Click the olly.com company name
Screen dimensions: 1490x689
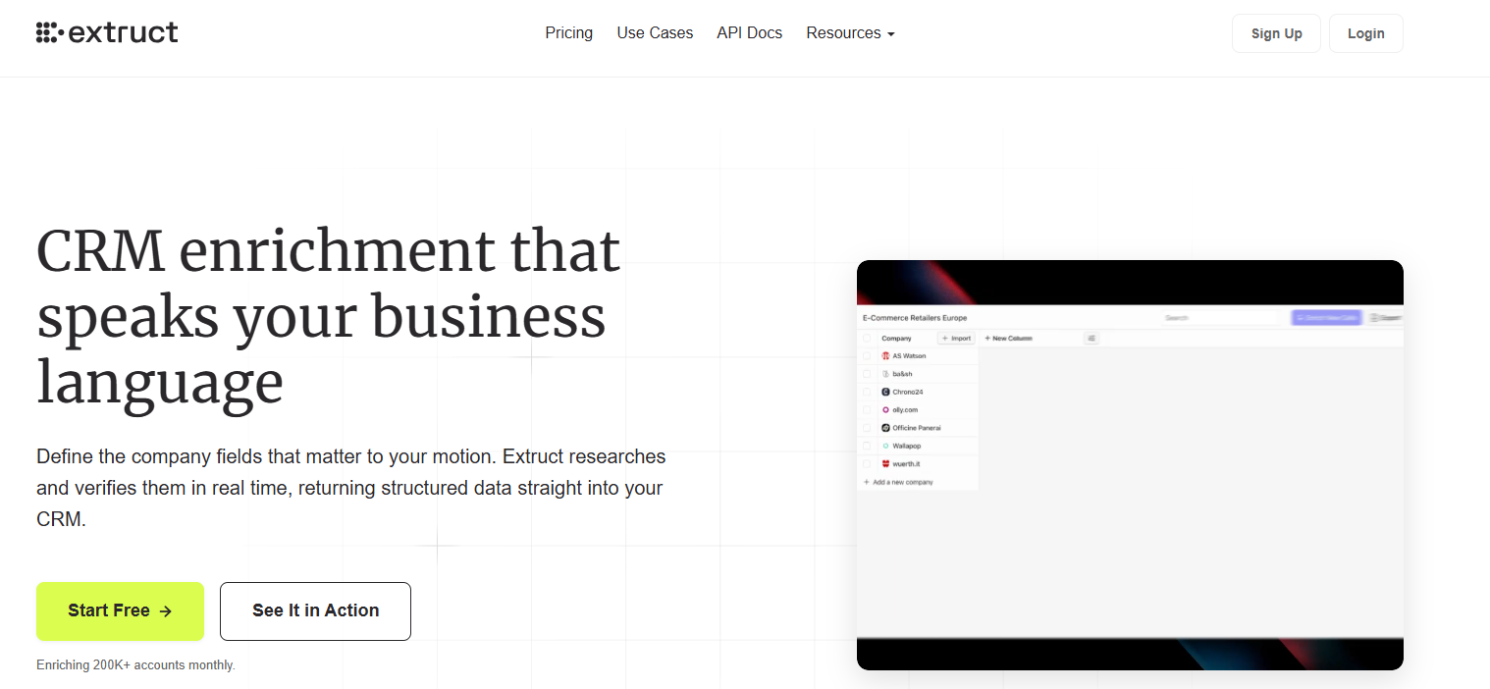pyautogui.click(x=905, y=410)
